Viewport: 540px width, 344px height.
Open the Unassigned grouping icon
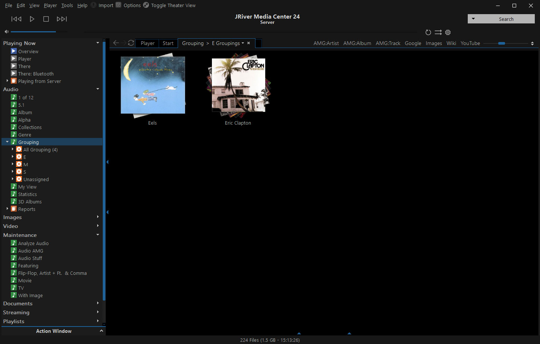click(19, 179)
